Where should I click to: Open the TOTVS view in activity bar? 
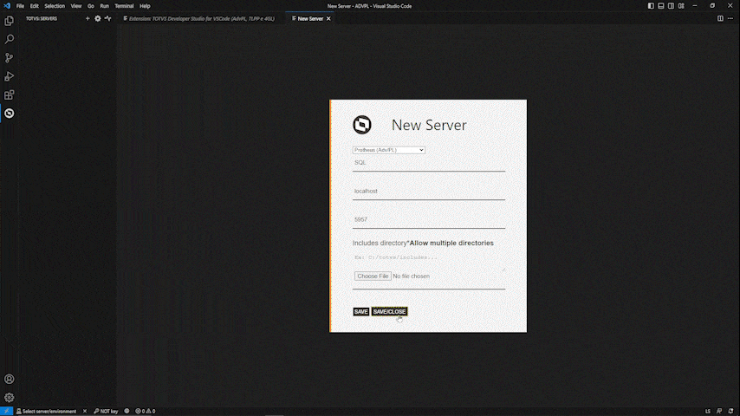[9, 114]
